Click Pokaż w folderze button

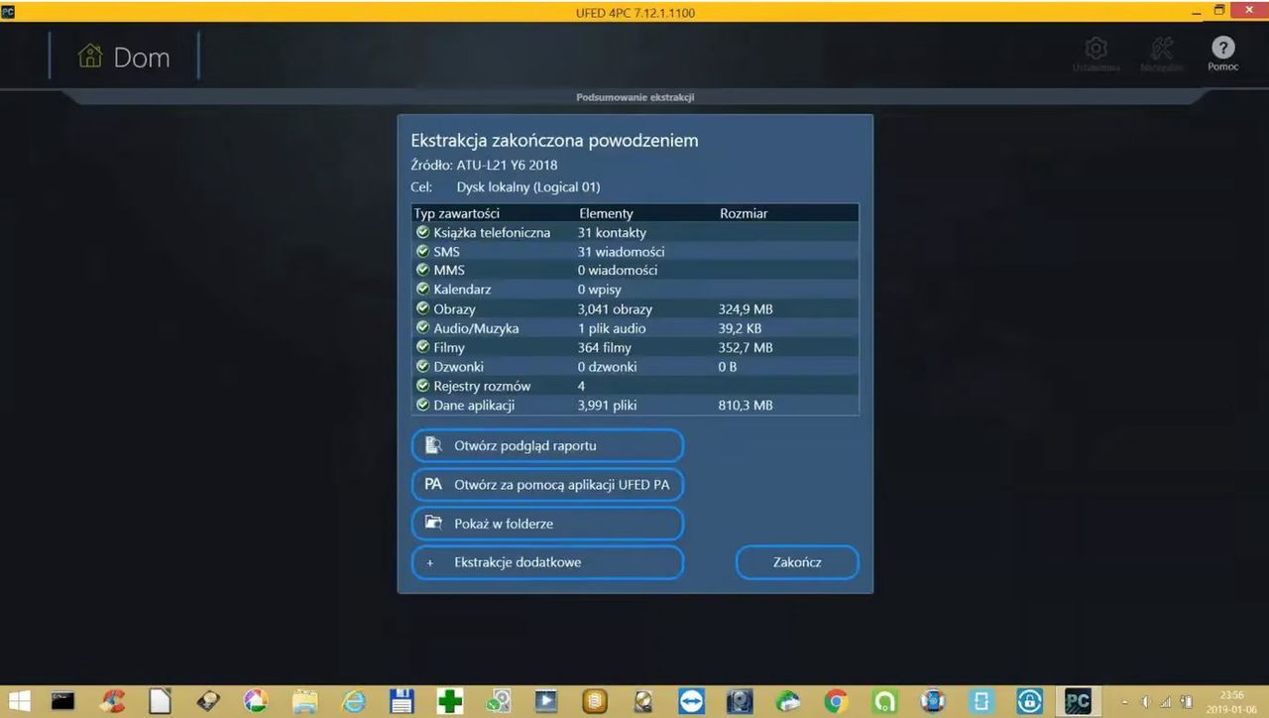(547, 524)
